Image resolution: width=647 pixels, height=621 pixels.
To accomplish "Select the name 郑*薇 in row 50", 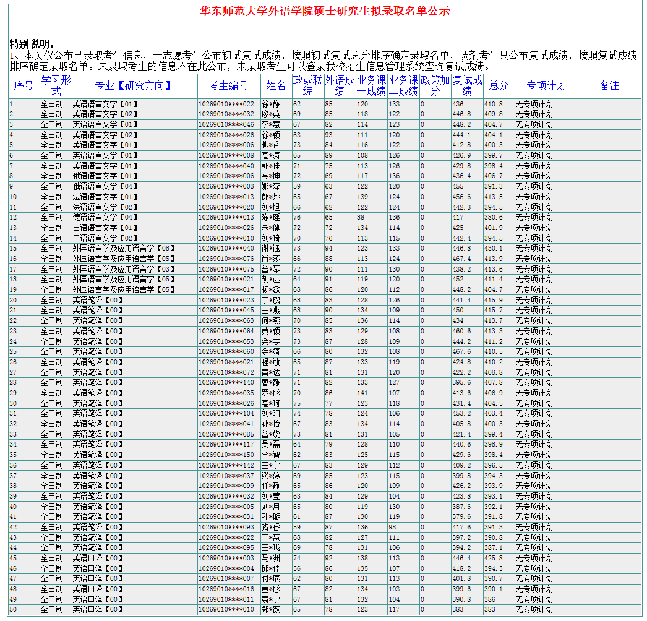I will (x=270, y=610).
